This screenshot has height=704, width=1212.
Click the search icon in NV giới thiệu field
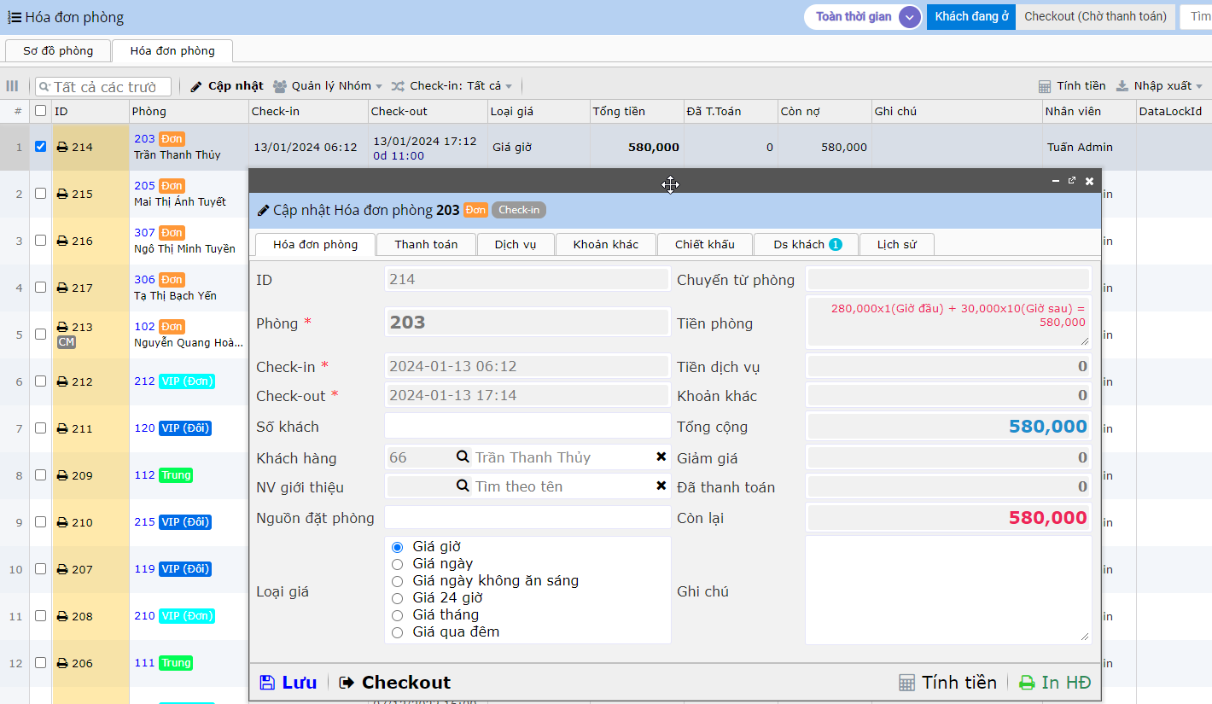pyautogui.click(x=463, y=486)
